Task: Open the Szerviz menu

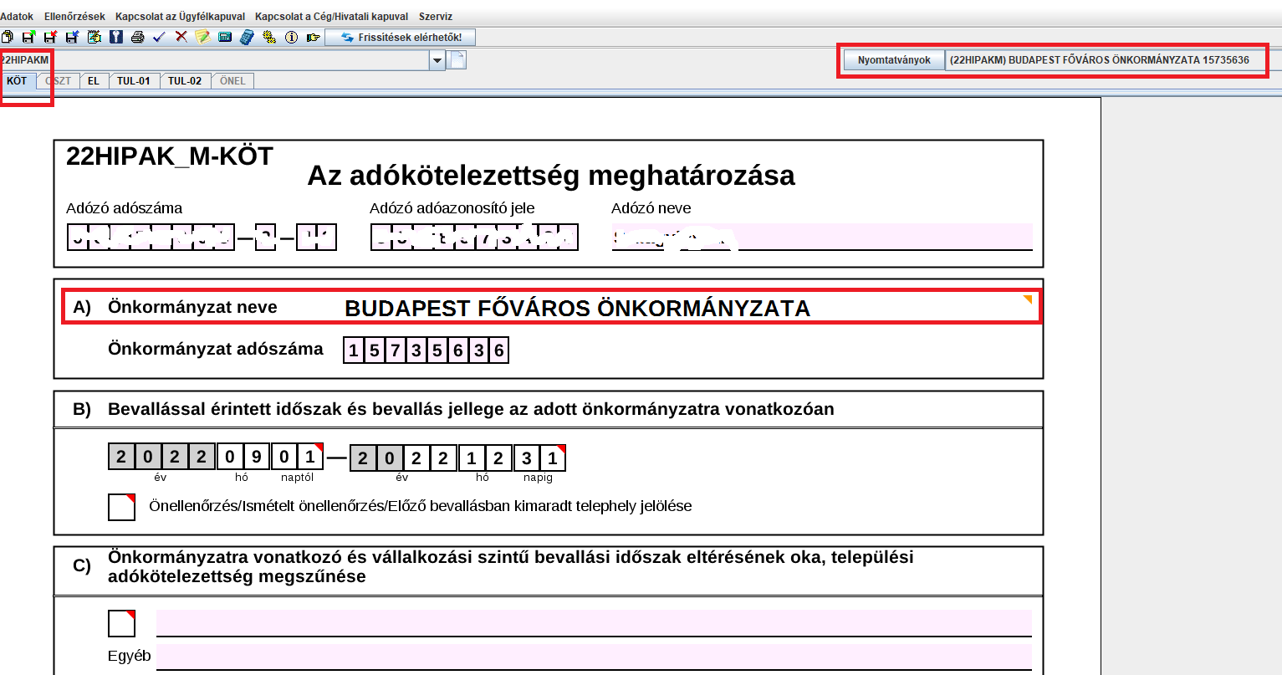Action: (x=435, y=17)
